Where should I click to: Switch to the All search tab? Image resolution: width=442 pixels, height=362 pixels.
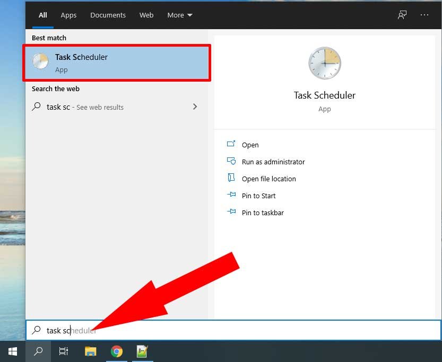(43, 15)
